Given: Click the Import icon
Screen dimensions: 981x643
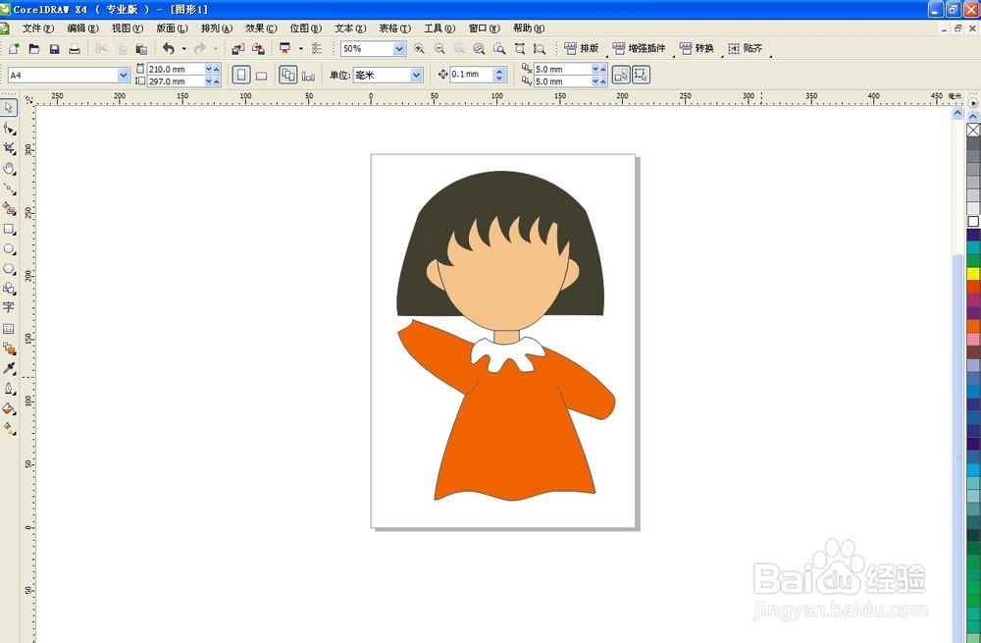Looking at the screenshot, I should pyautogui.click(x=237, y=48).
